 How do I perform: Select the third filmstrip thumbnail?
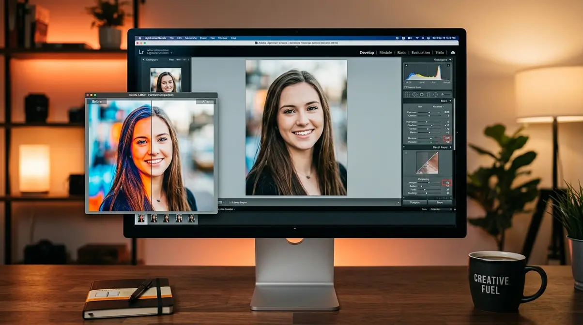167,218
